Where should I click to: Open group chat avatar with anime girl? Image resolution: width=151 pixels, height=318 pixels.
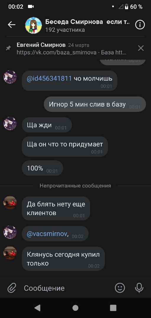coord(34,25)
